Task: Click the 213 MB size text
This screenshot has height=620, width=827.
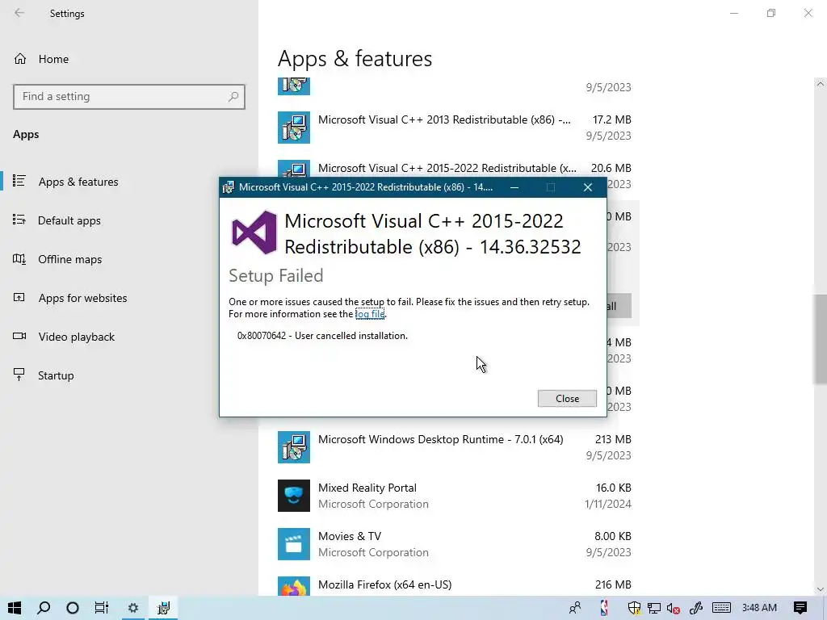Action: click(x=613, y=439)
